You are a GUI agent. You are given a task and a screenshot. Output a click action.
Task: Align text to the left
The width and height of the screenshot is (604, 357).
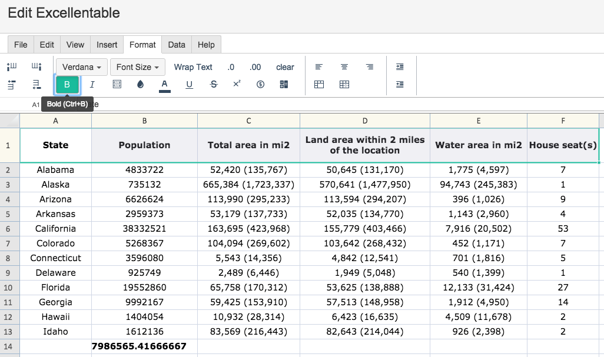(319, 67)
